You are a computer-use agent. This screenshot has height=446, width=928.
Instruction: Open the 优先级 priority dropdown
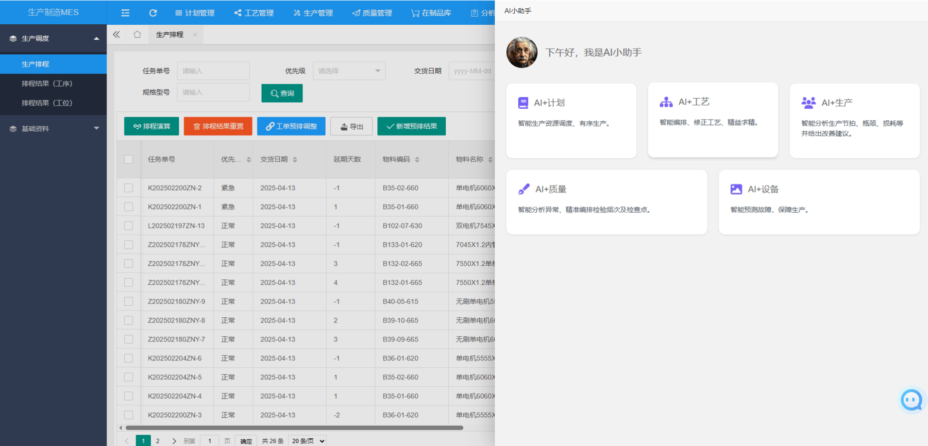point(349,71)
